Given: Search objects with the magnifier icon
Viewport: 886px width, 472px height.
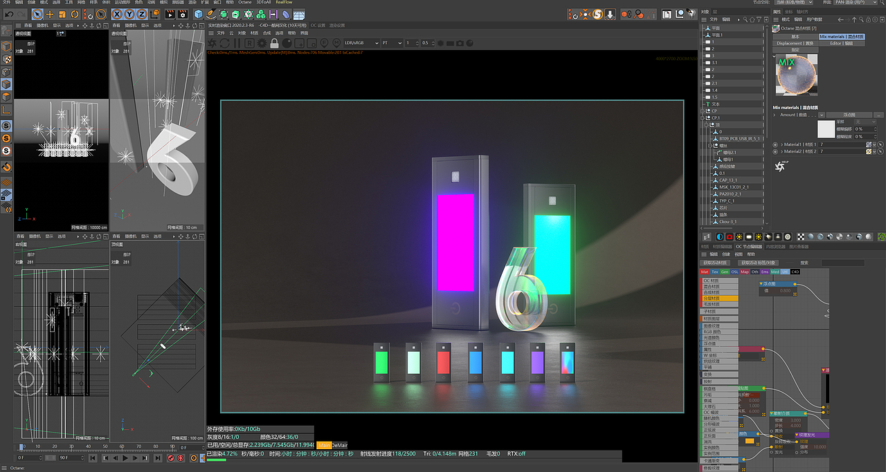Looking at the screenshot, I should click(x=745, y=19).
